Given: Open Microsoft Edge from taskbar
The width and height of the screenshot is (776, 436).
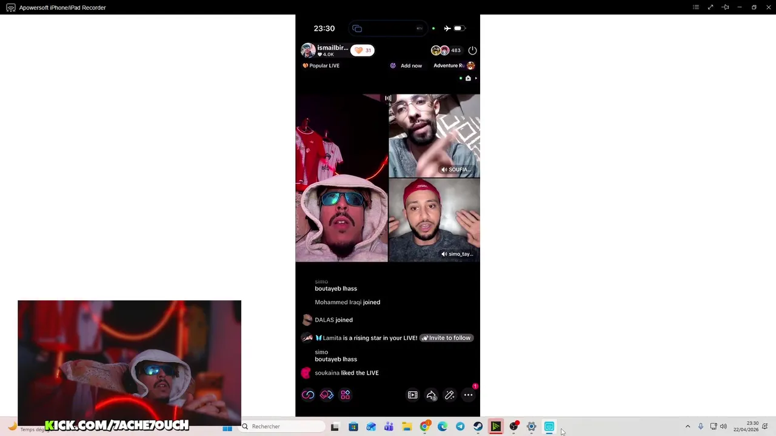Looking at the screenshot, I should pos(443,427).
